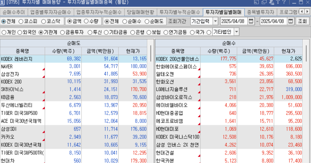Open the 기간입력 period dropdown
Screen dimensions: 311x163
click(x=215, y=21)
